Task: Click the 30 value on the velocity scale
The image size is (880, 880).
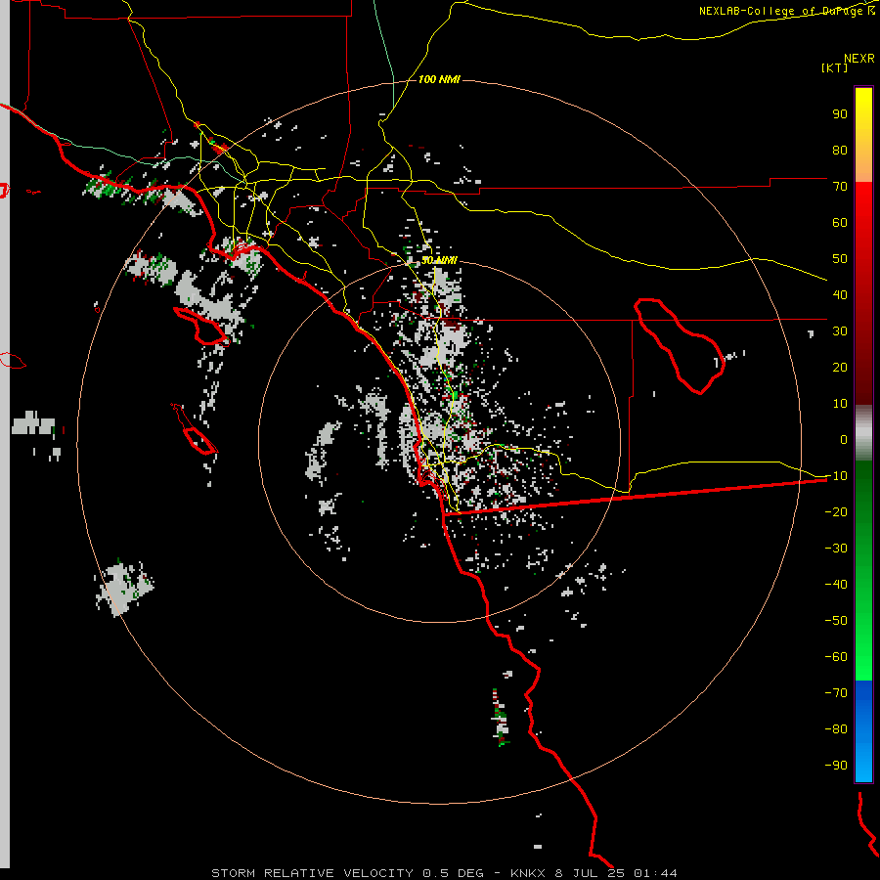Action: point(840,331)
